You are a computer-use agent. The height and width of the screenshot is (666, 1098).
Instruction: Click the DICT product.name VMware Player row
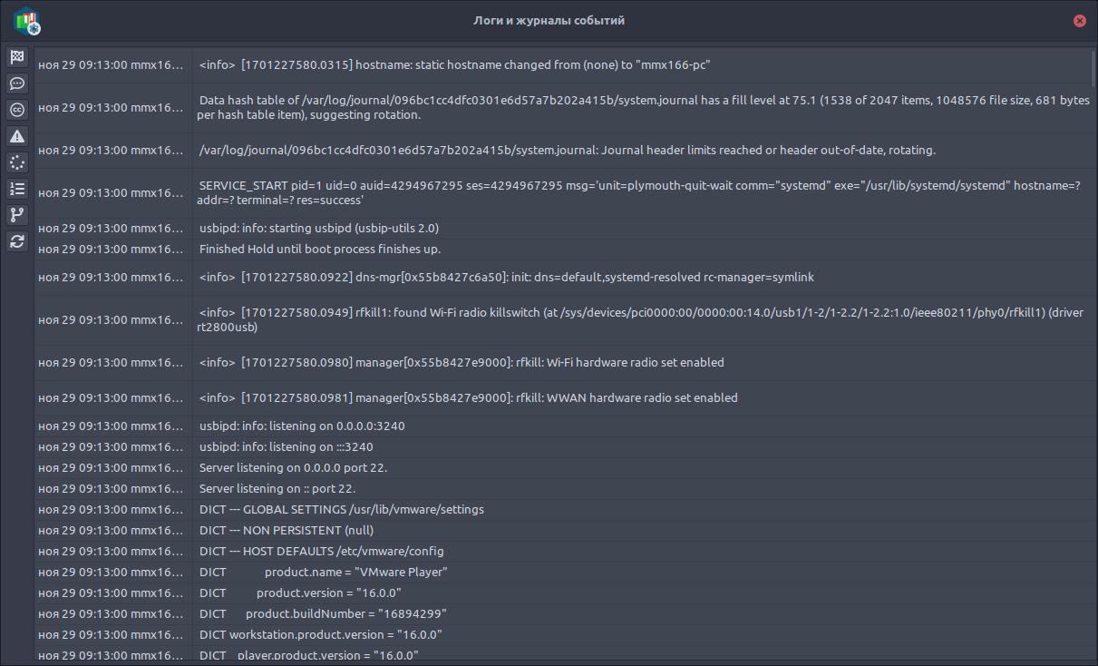click(564, 573)
